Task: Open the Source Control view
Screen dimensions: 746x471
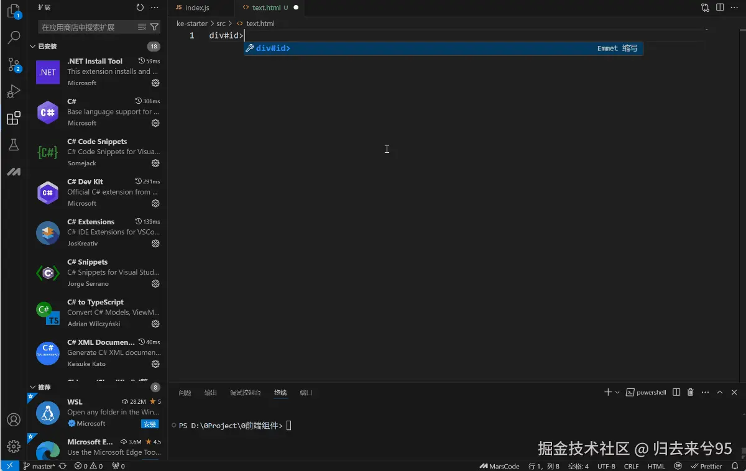Action: pos(14,65)
